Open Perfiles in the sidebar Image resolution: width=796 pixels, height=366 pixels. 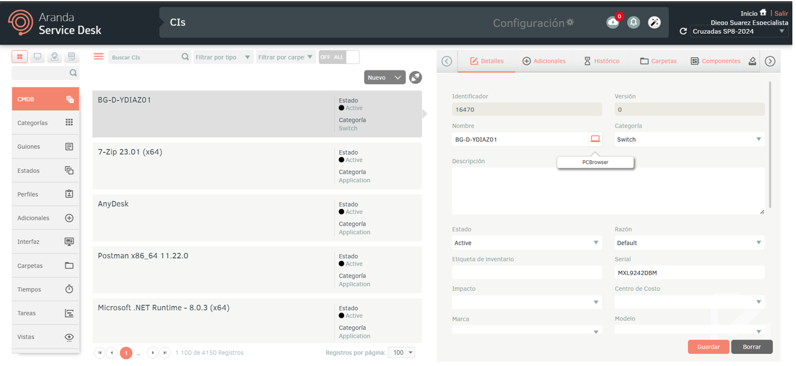tap(45, 194)
